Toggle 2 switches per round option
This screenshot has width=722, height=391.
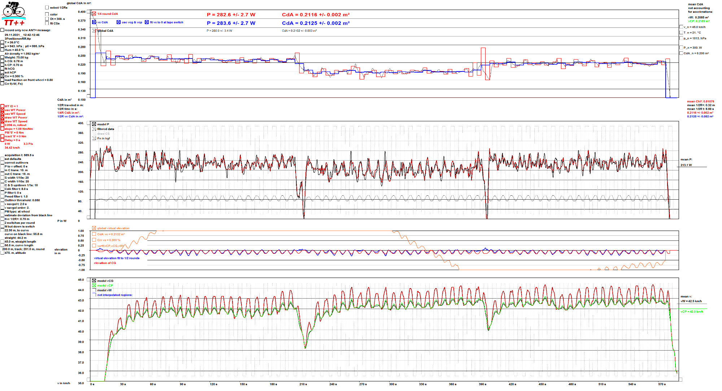point(3,223)
